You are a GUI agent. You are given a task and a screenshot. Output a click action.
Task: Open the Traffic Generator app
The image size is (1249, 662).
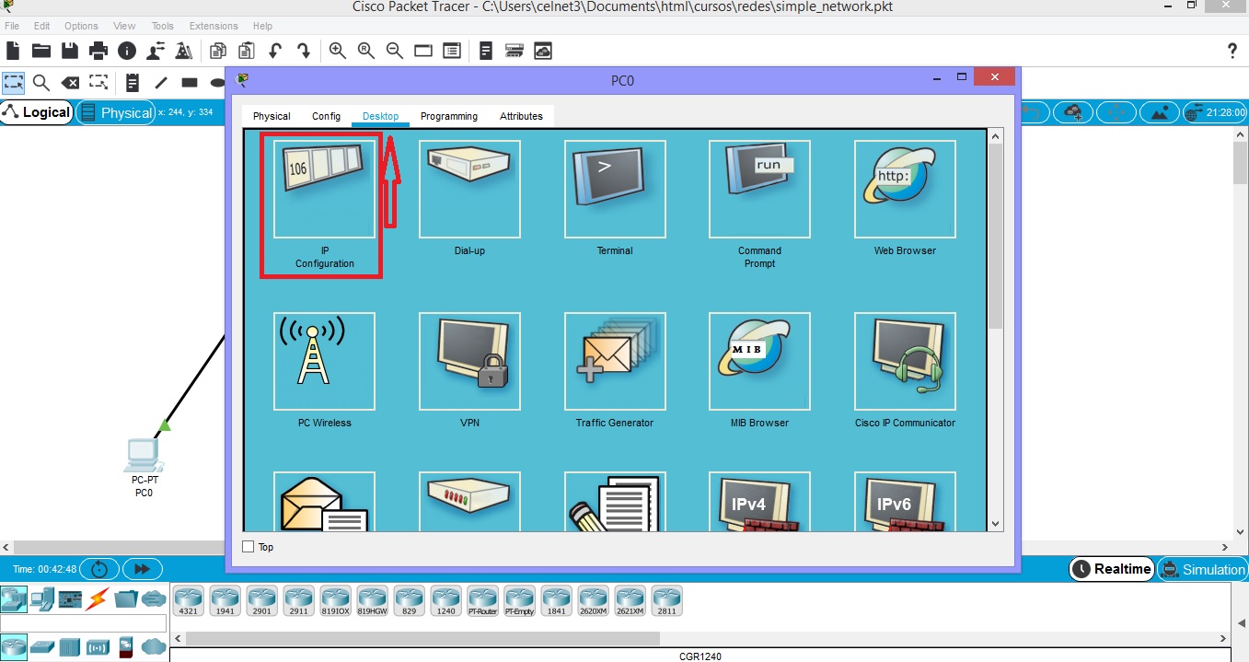pyautogui.click(x=614, y=361)
